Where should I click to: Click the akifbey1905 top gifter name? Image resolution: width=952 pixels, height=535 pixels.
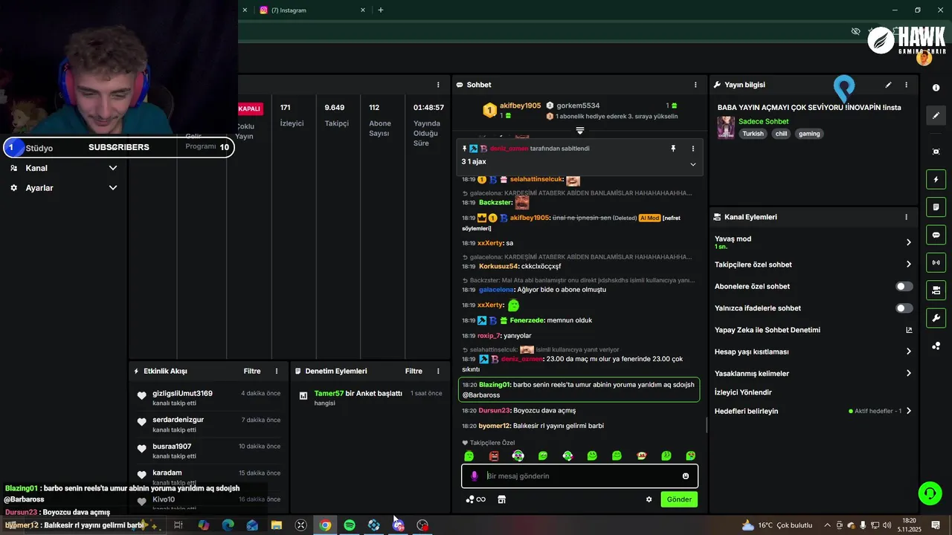tap(520, 106)
